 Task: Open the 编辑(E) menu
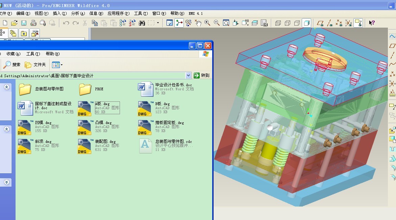23,13
